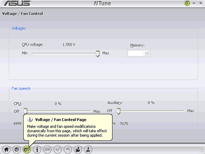Viewport: 205px width, 154px height.
Task: Apply changes with the checkmark icon
Action: point(58,149)
